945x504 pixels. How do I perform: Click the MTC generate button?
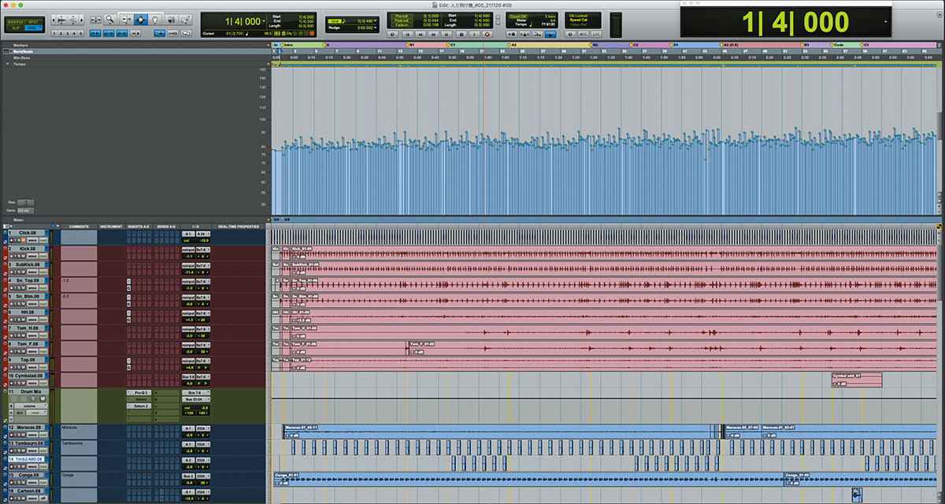(x=583, y=34)
